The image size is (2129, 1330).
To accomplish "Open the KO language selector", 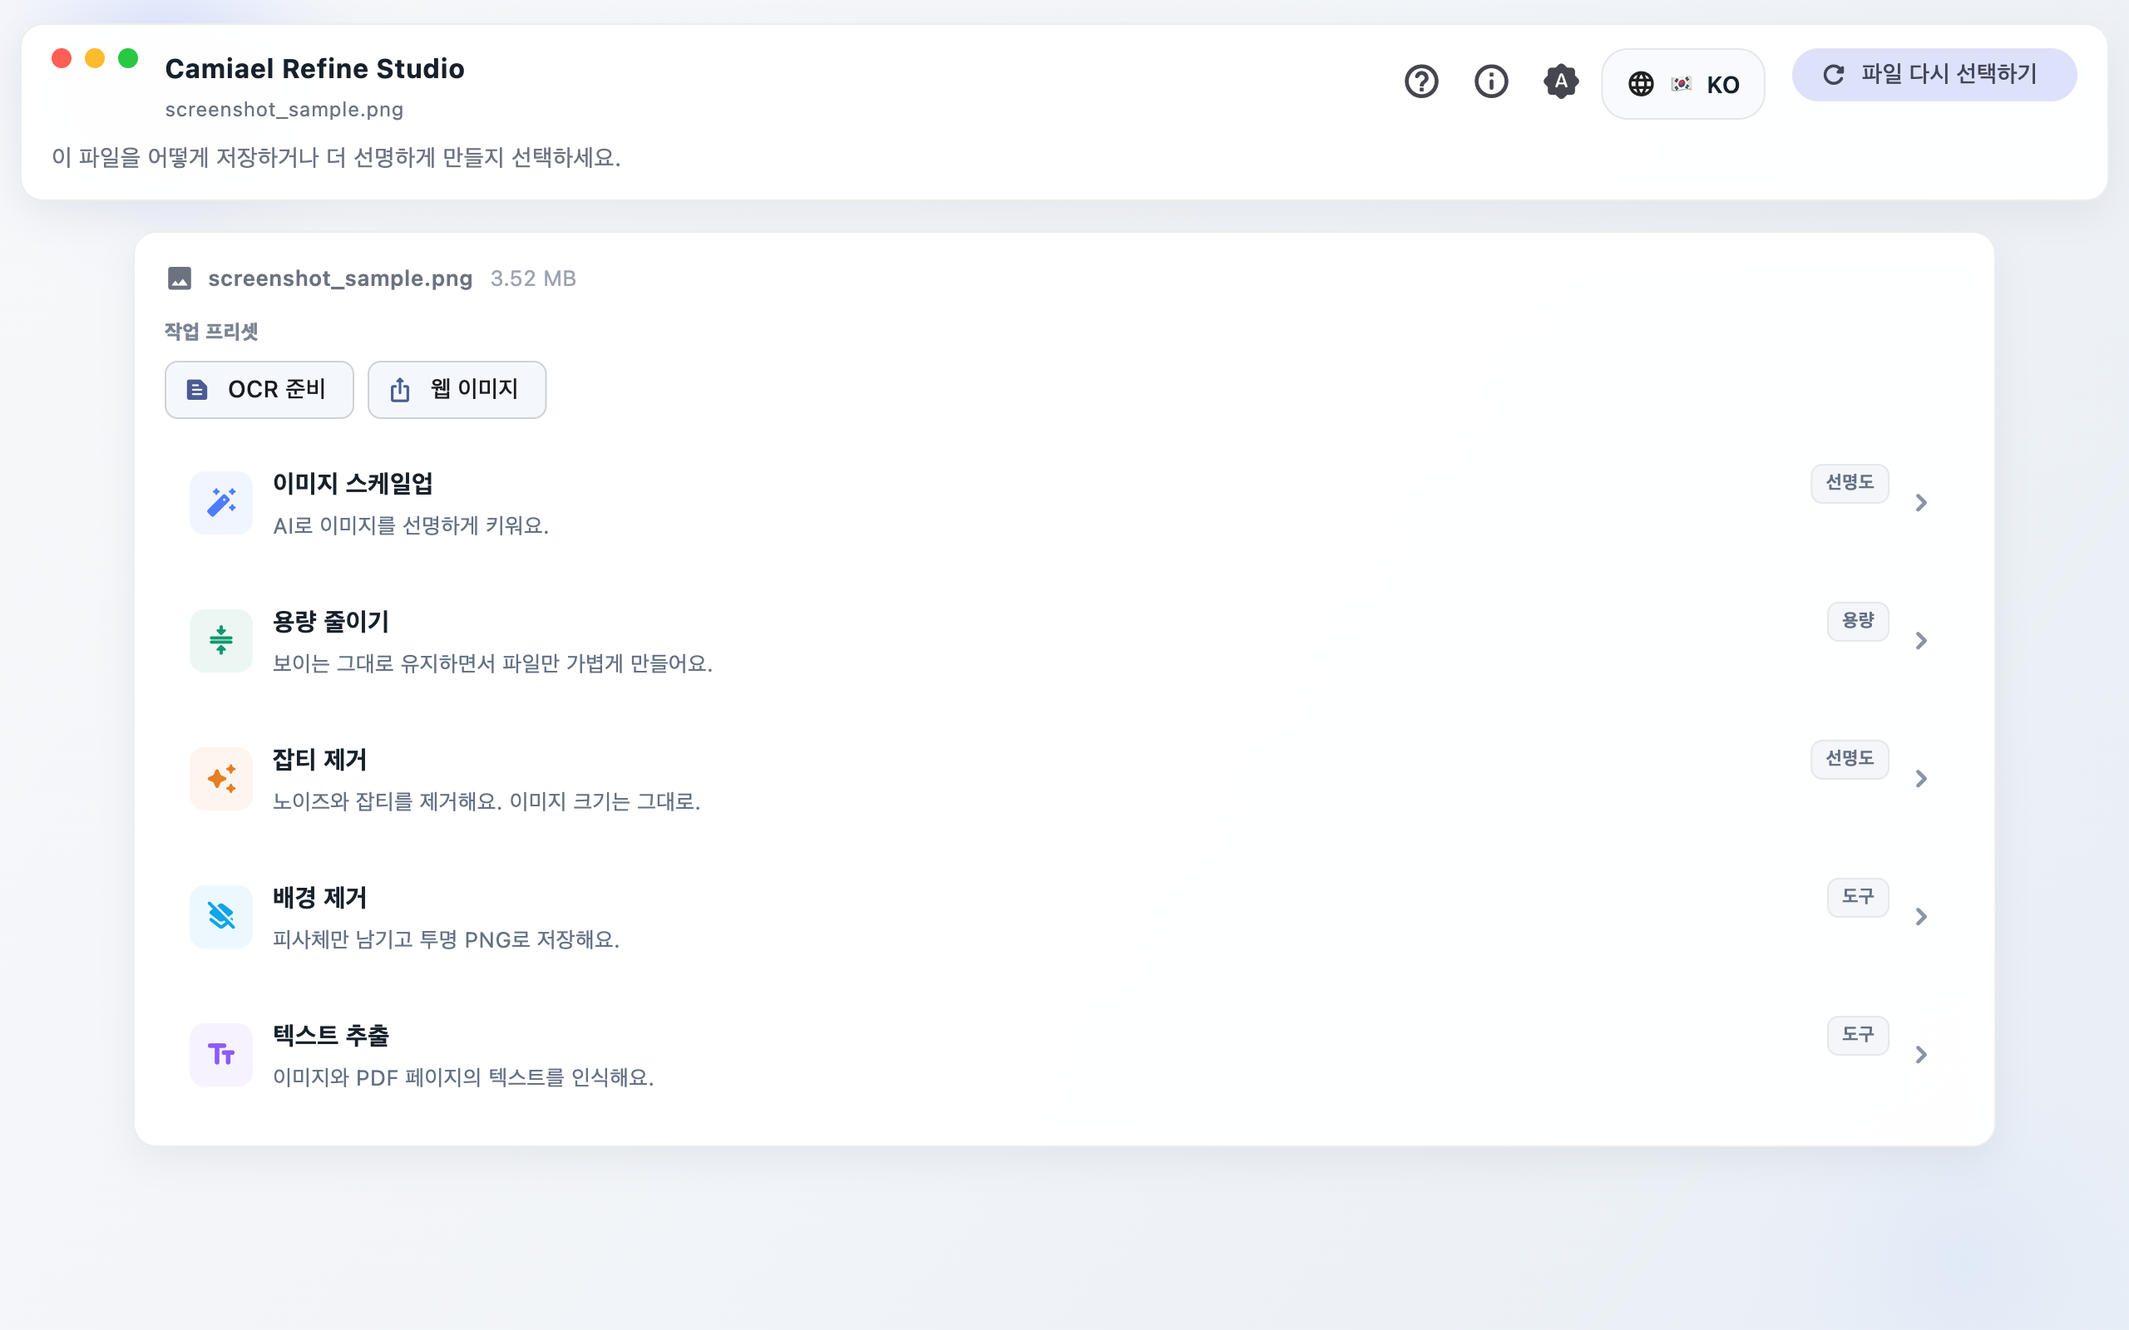I will tap(1683, 84).
